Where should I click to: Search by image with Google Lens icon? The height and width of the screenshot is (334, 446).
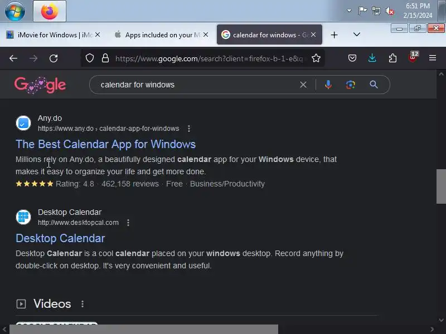[x=351, y=85]
